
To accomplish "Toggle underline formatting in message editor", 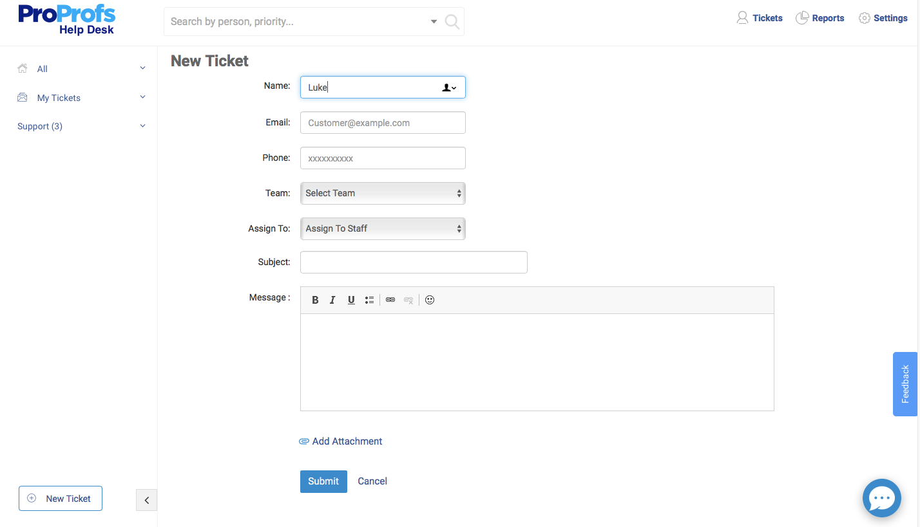I will (x=351, y=300).
